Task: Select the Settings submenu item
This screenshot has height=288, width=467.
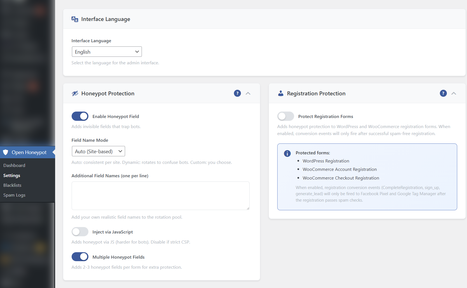Action: click(12, 175)
